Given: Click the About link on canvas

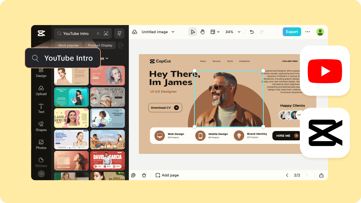Looking at the screenshot, I should 203,61.
